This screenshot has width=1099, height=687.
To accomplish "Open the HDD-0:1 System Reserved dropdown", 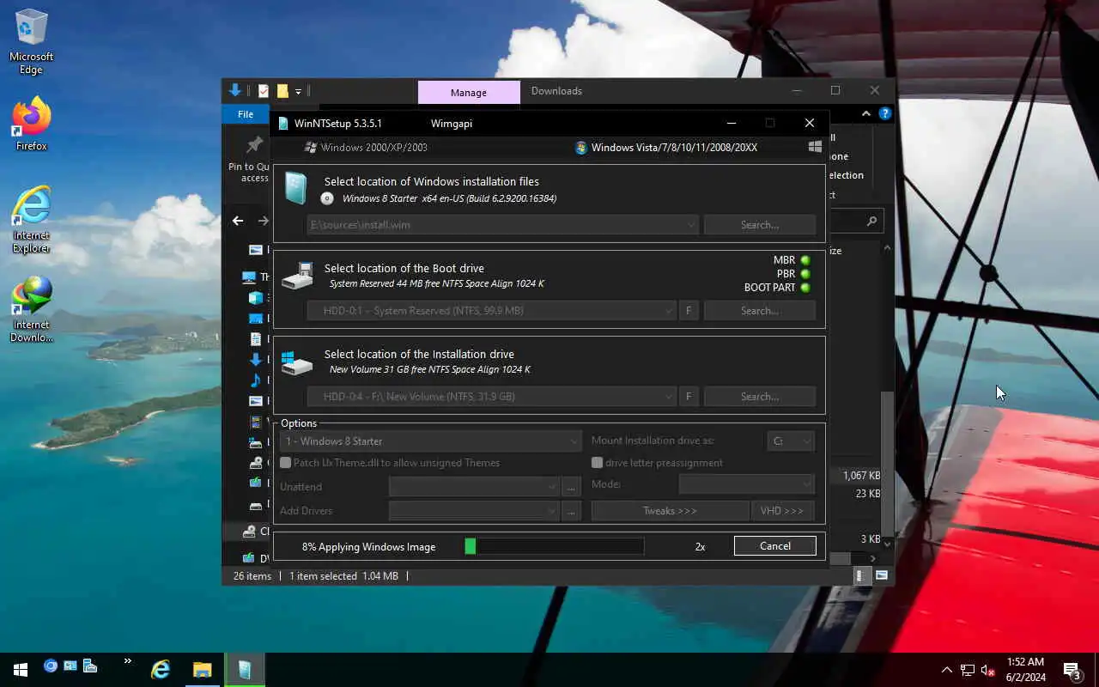I will click(669, 311).
